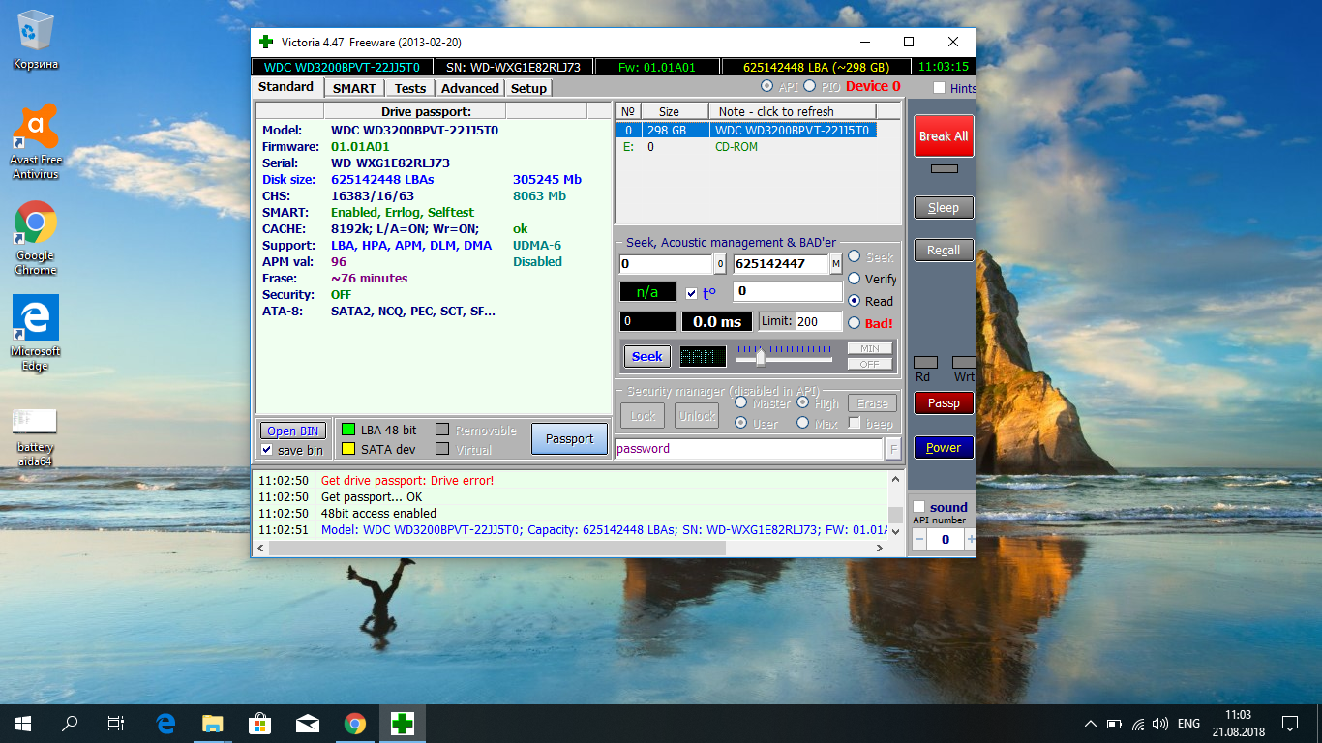Screen dimensions: 1322x743
Task: Open volume speaker tray icon
Action: pyautogui.click(x=1159, y=724)
